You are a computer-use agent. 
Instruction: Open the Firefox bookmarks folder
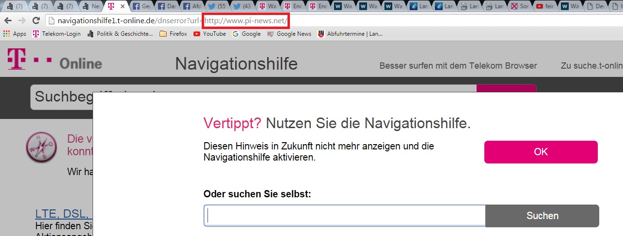[x=173, y=34]
